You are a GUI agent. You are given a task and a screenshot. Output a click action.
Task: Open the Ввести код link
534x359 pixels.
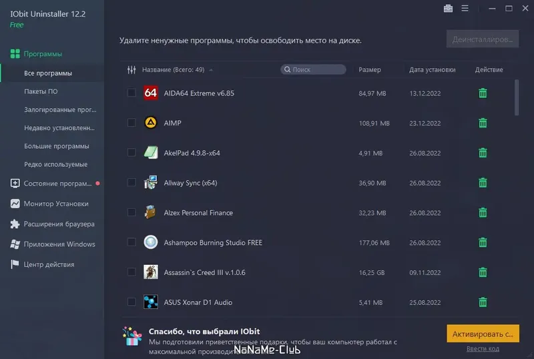pyautogui.click(x=483, y=348)
